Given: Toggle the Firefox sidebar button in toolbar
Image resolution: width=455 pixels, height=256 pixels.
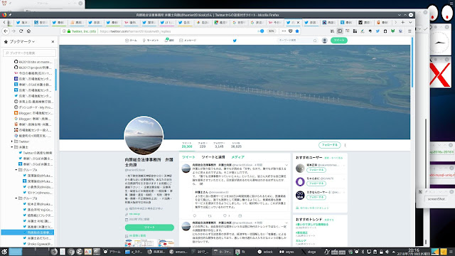Looking at the screenshot, I should point(340,31).
